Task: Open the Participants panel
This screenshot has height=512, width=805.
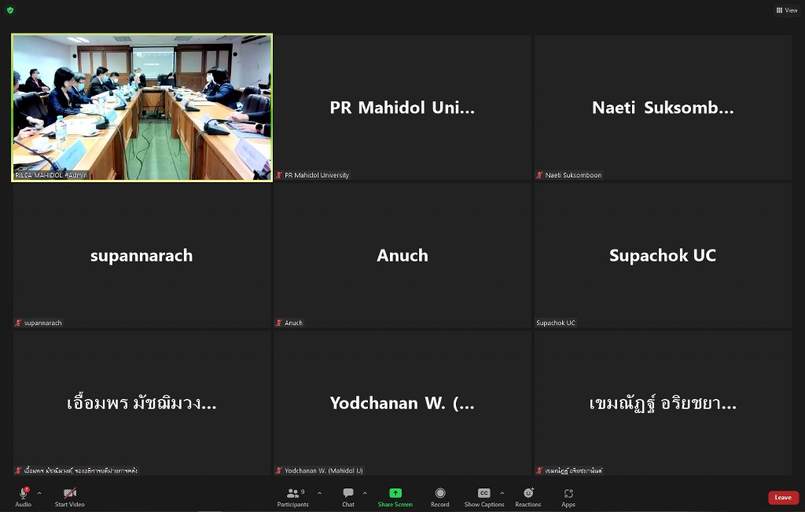Action: point(295,494)
